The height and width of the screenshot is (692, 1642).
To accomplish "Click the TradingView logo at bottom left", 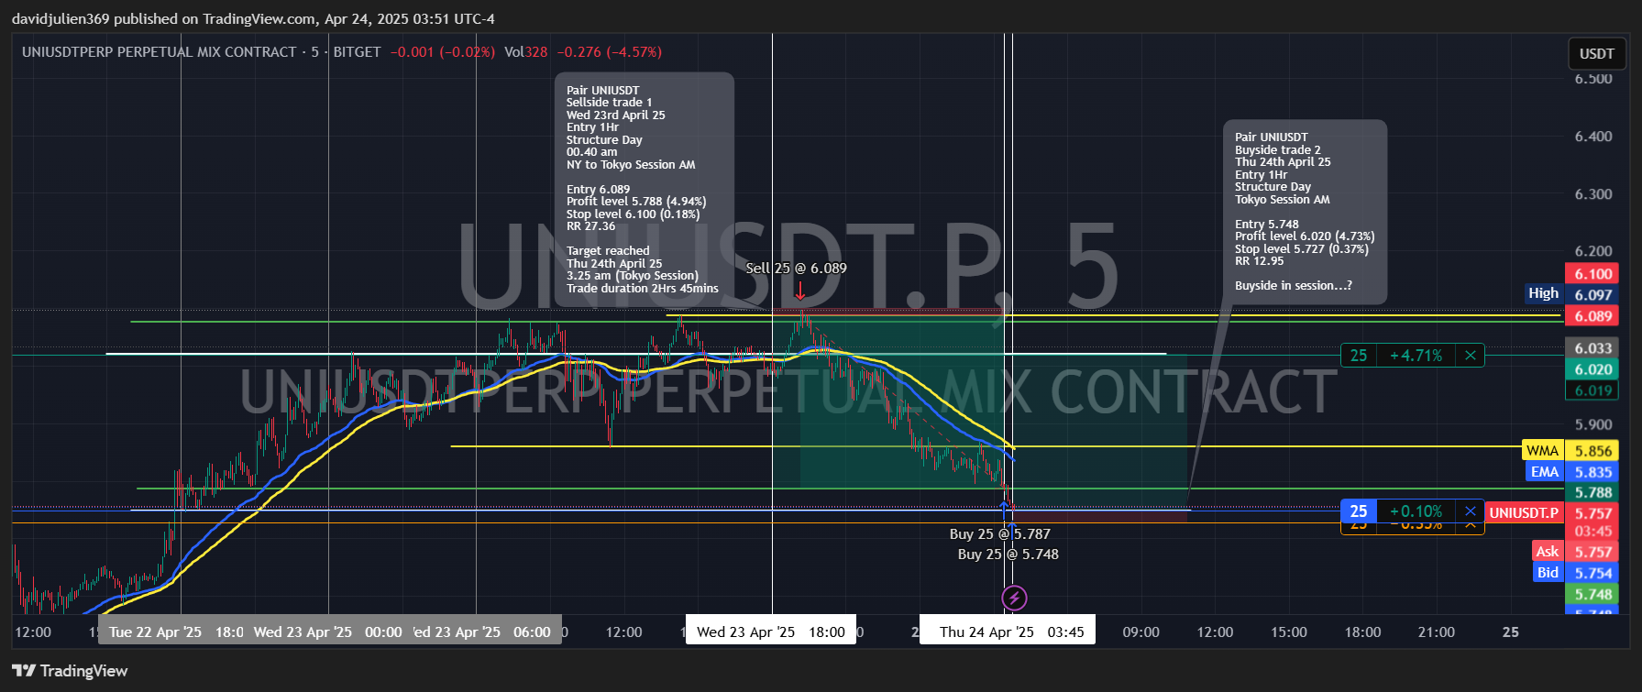I will (70, 671).
